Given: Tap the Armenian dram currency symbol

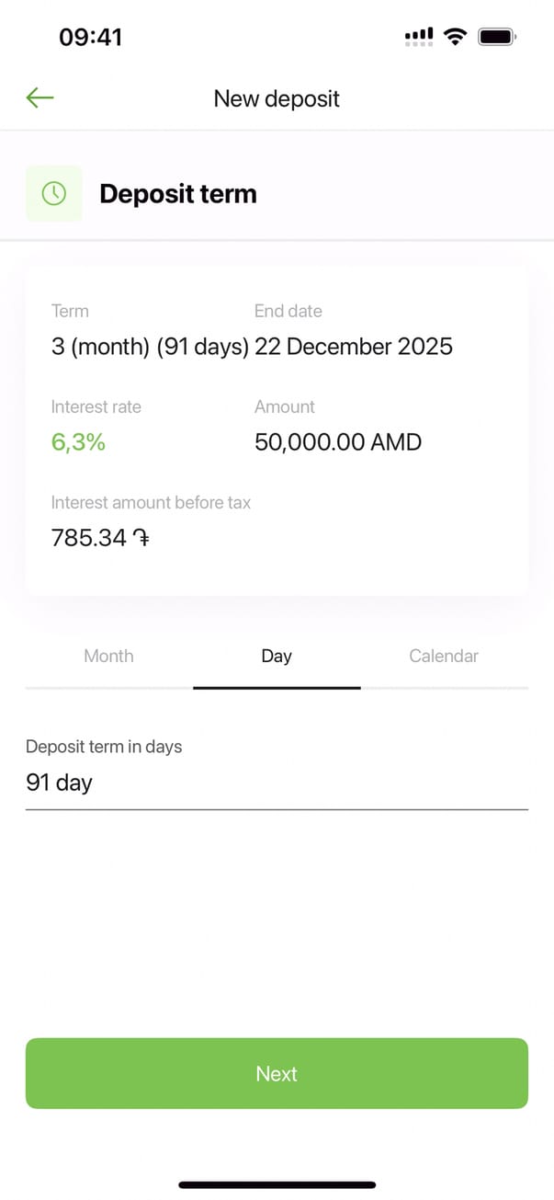Looking at the screenshot, I should click(141, 538).
